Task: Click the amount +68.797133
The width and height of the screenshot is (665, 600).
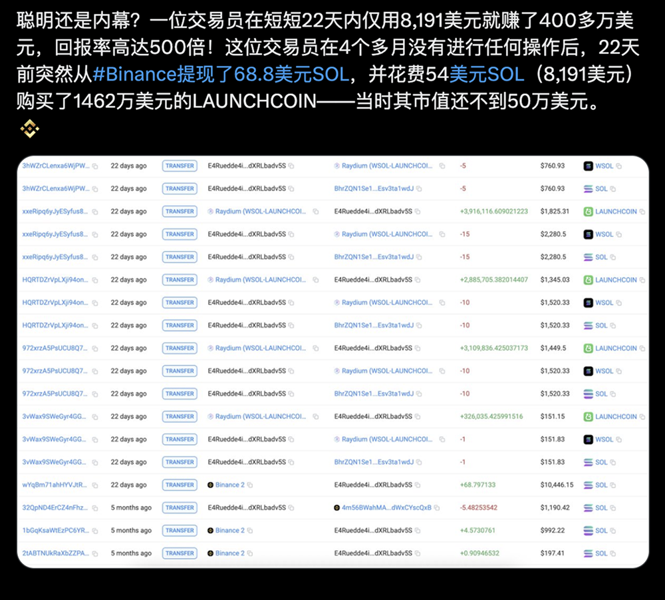Action: coord(477,485)
